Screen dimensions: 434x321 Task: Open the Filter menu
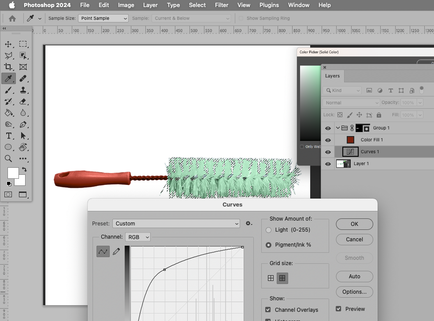pos(221,5)
